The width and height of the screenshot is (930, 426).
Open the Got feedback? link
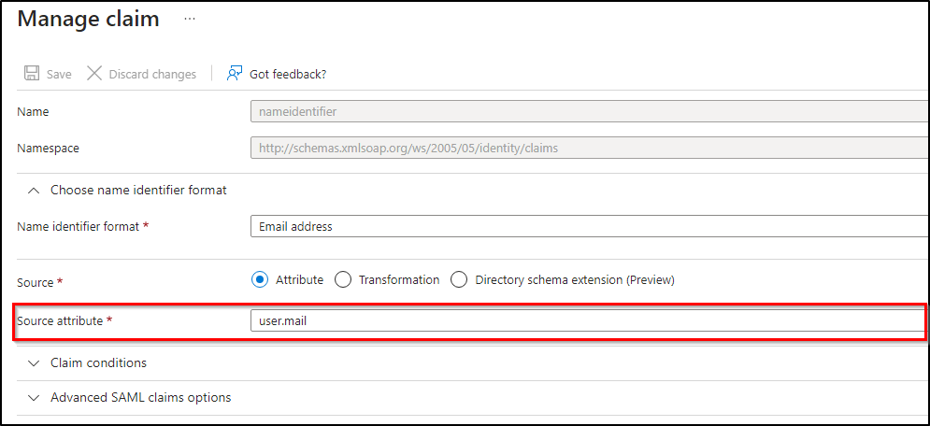pyautogui.click(x=288, y=75)
